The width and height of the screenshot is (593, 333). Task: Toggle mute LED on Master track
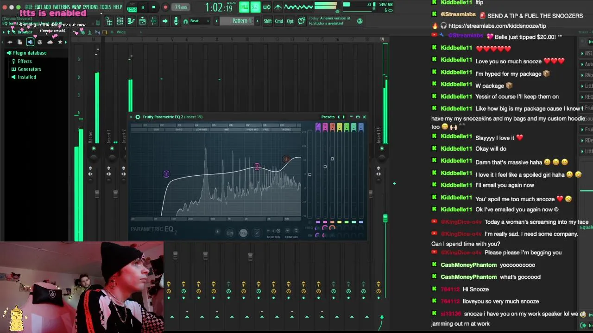(94, 149)
